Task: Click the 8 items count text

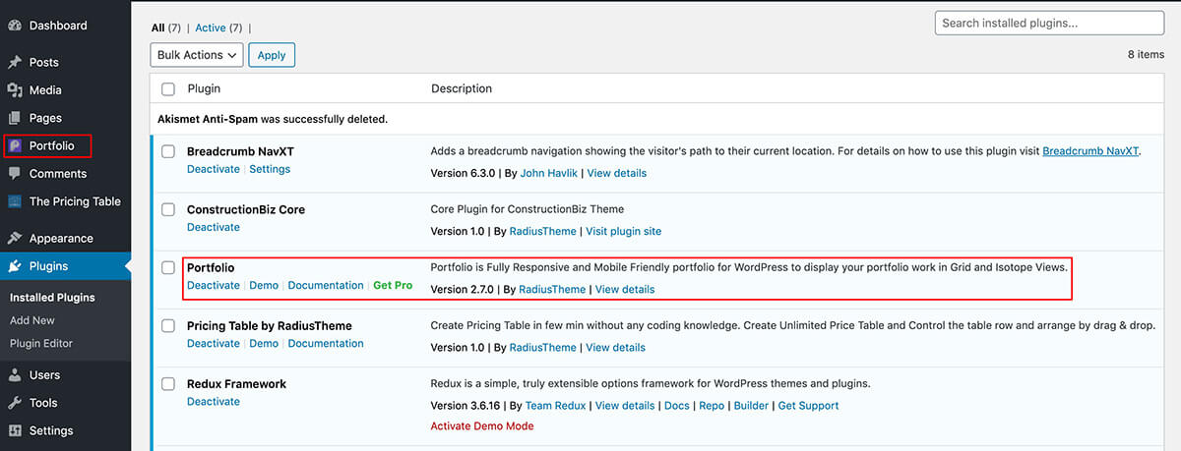Action: [x=1146, y=55]
